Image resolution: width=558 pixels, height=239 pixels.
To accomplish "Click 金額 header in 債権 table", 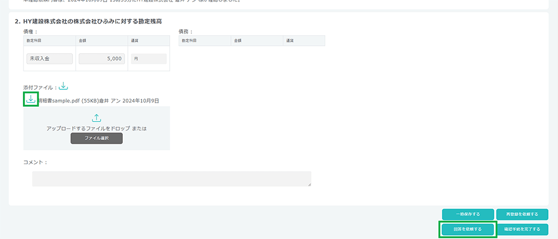I will pyautogui.click(x=83, y=41).
